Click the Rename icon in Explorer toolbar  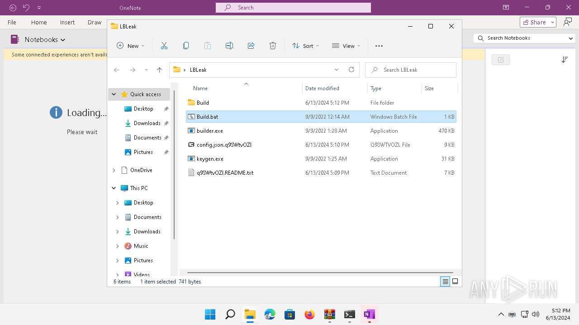[229, 46]
